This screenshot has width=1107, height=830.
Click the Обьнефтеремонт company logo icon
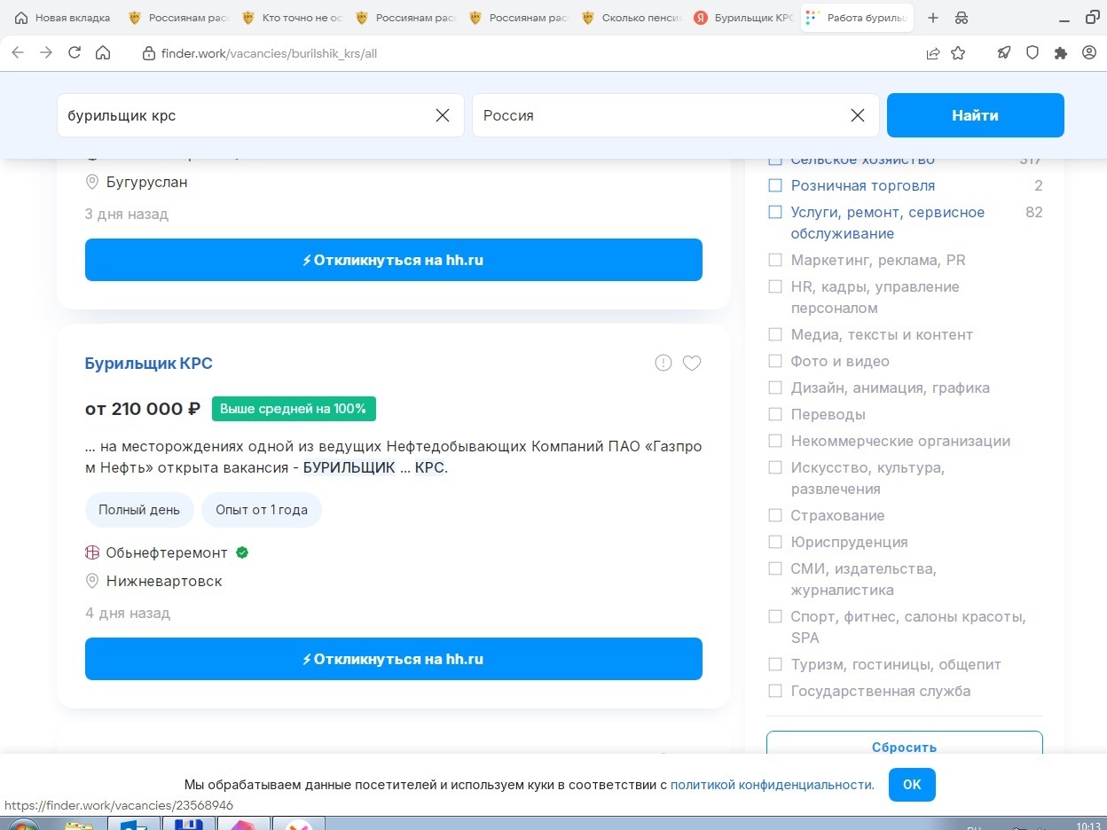click(x=91, y=552)
